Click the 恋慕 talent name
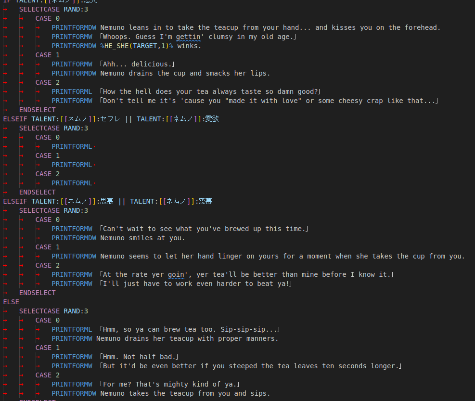475x401 pixels. pos(204,201)
